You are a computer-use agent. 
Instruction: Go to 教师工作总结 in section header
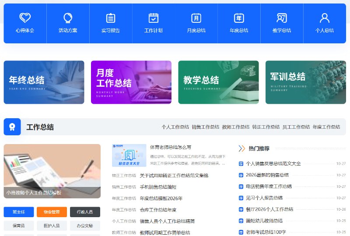point(236,127)
